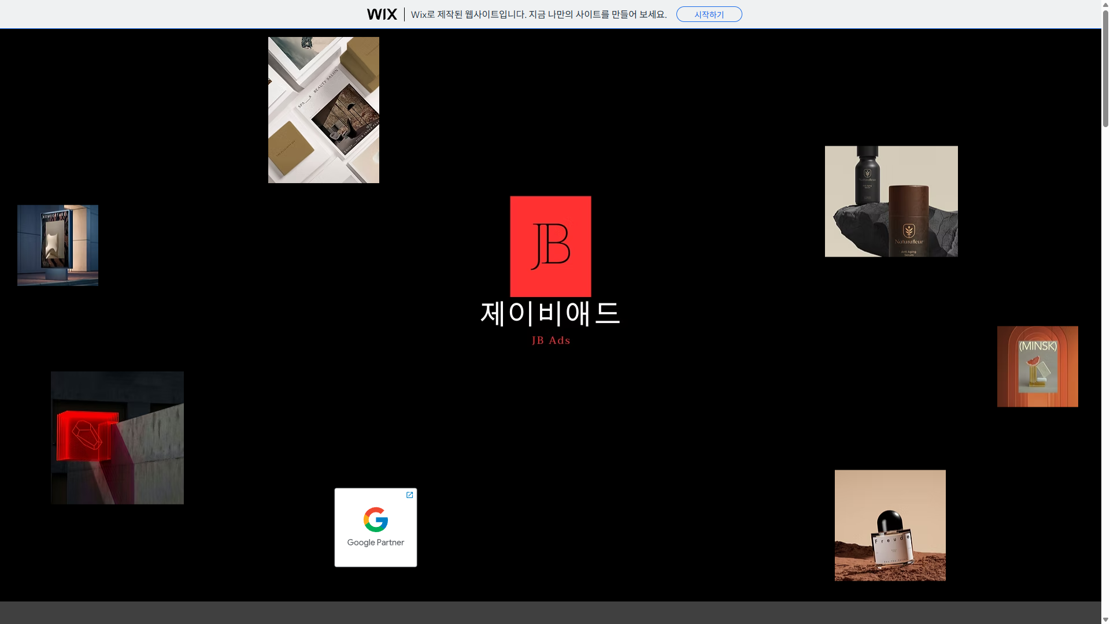Viewport: 1110px width, 624px height.
Task: Click the Wix banner promotional text
Action: tap(539, 14)
